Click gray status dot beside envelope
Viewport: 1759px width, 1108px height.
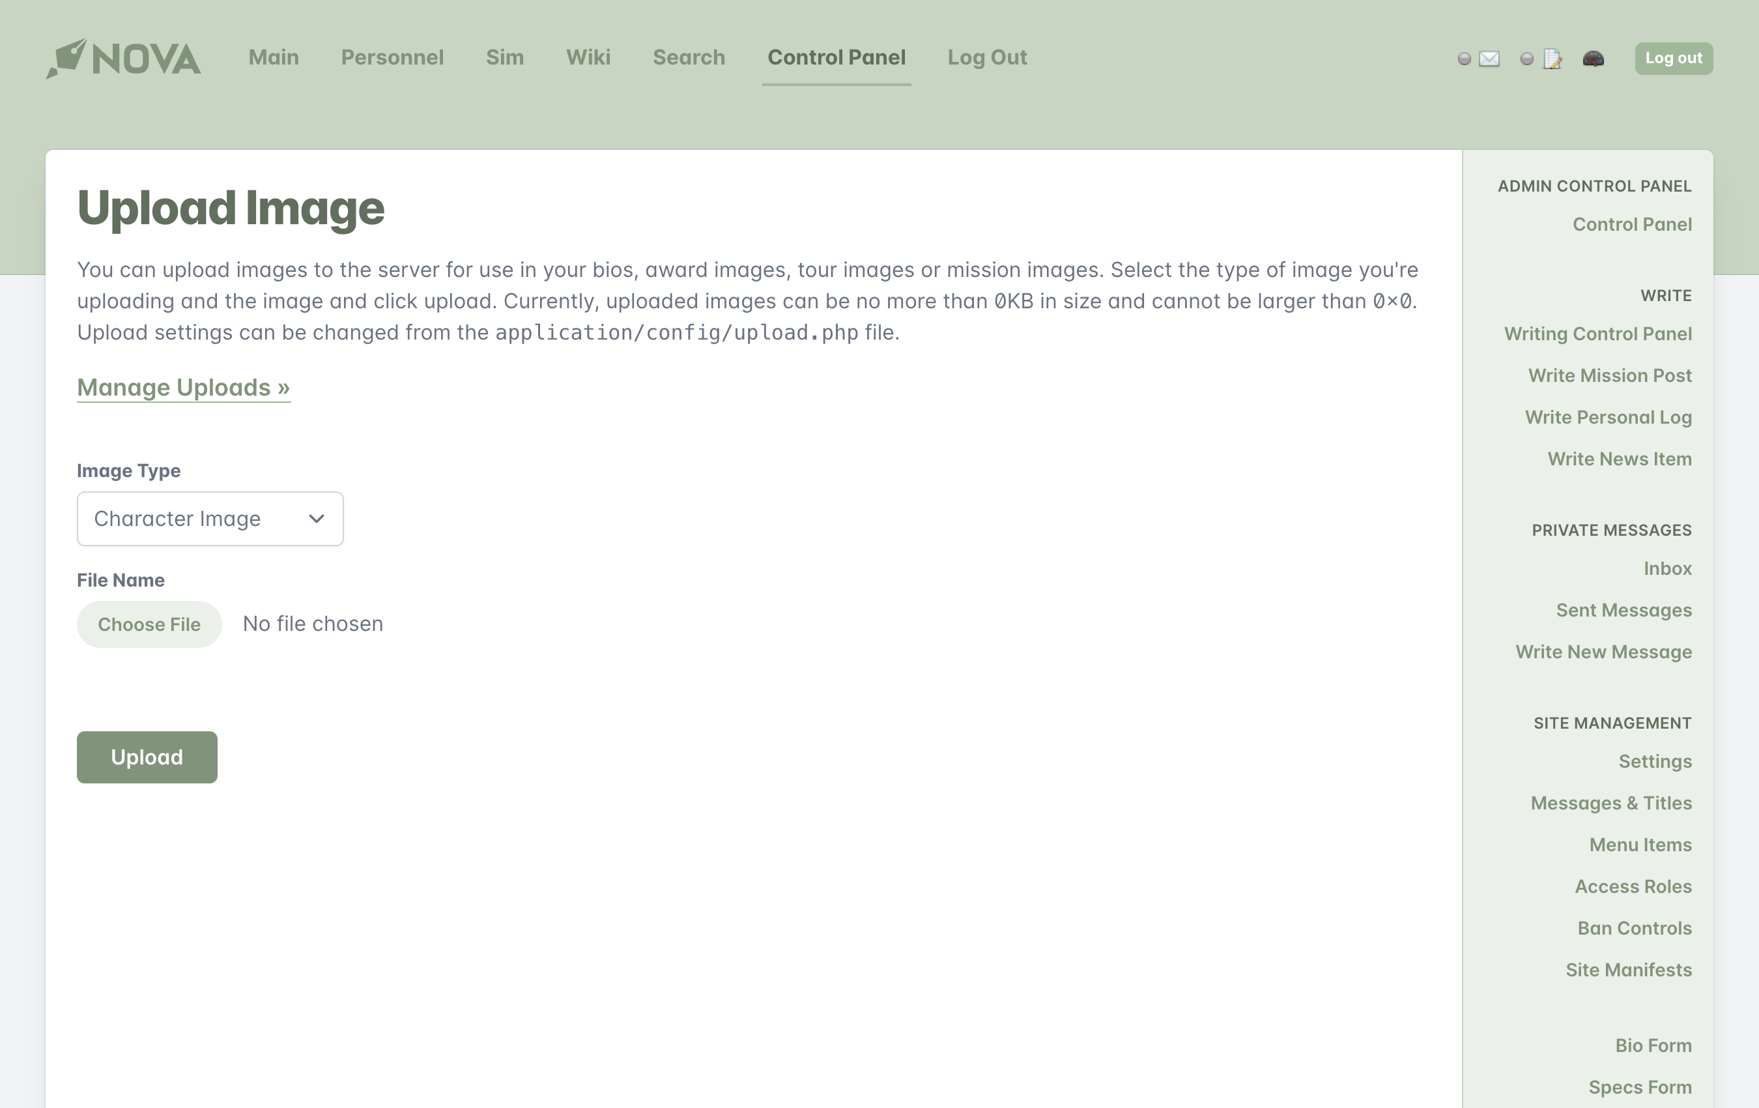[x=1464, y=59]
